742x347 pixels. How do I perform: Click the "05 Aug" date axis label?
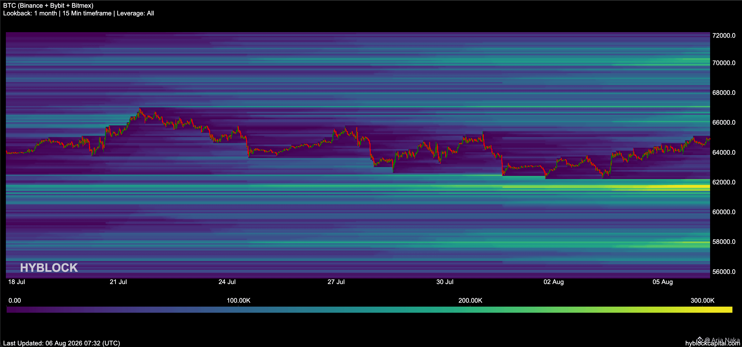click(662, 282)
